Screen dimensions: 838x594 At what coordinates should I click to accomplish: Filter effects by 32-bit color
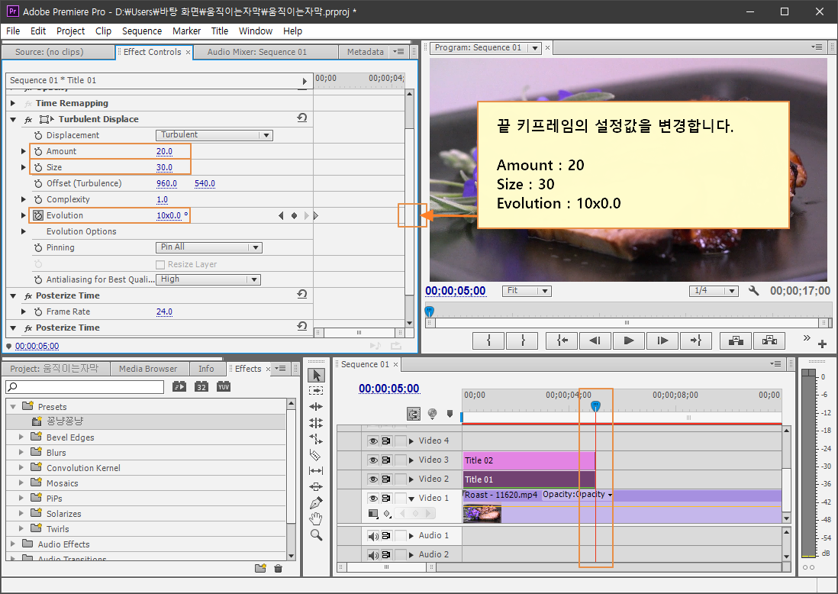point(201,386)
